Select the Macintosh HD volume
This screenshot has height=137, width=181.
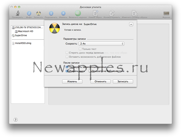(24, 31)
